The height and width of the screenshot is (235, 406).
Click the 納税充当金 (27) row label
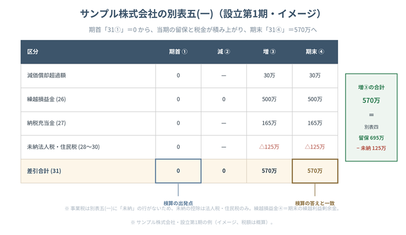pyautogui.click(x=46, y=123)
